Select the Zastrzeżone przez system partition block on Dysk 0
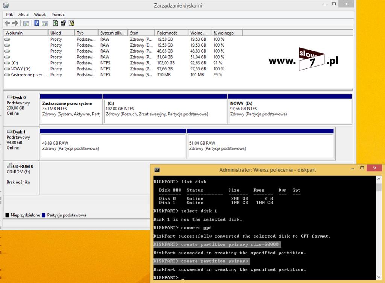This screenshot has width=385, height=283. point(71,109)
